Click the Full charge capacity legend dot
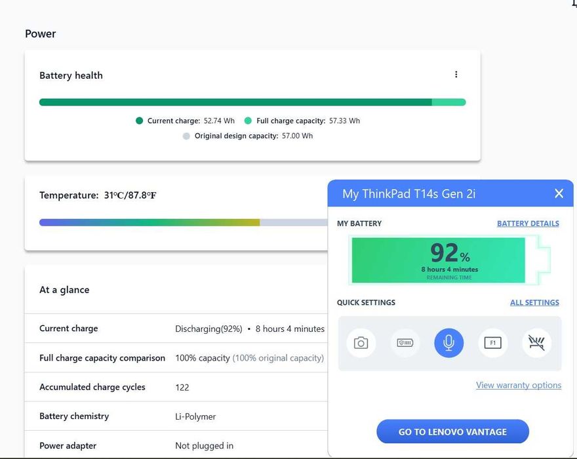The image size is (577, 459). pyautogui.click(x=248, y=121)
